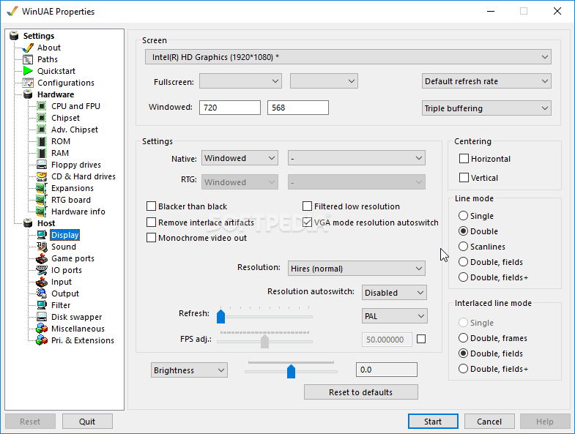Click the Hardware info icon
Screen dimensions: 575x434
point(42,212)
